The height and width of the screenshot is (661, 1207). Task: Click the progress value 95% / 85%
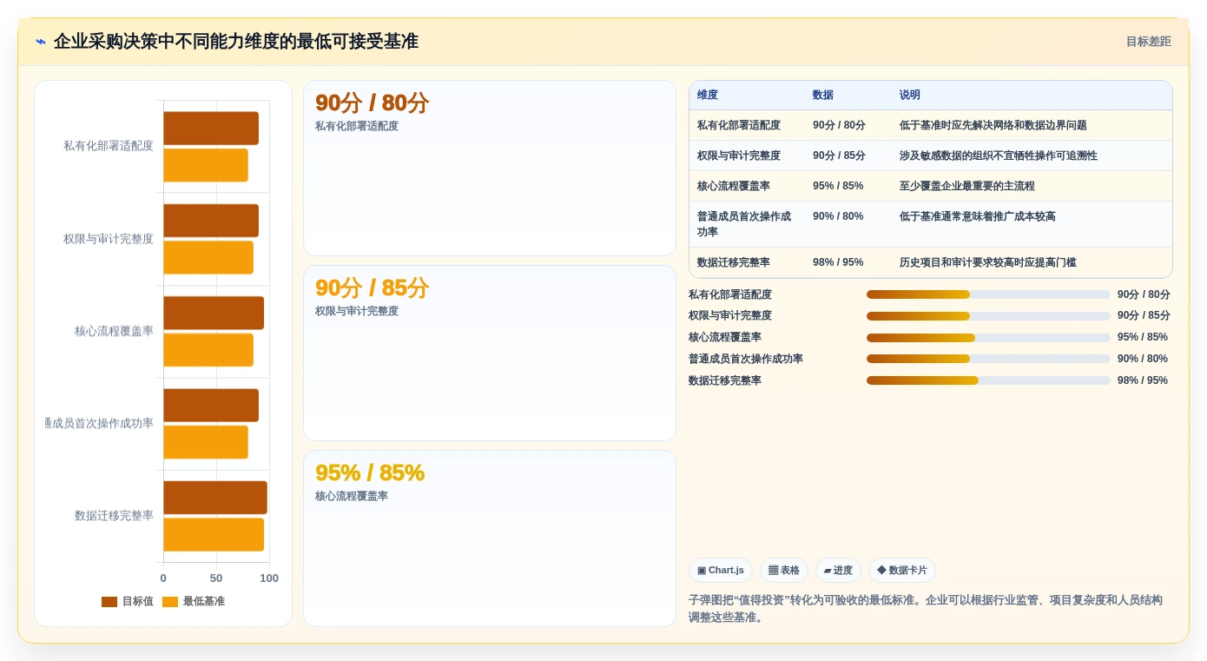(x=1143, y=337)
